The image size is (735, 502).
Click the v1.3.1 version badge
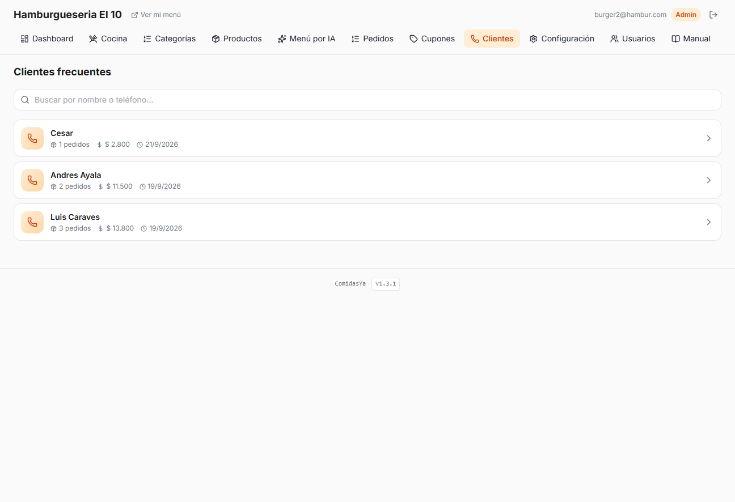pyautogui.click(x=386, y=284)
